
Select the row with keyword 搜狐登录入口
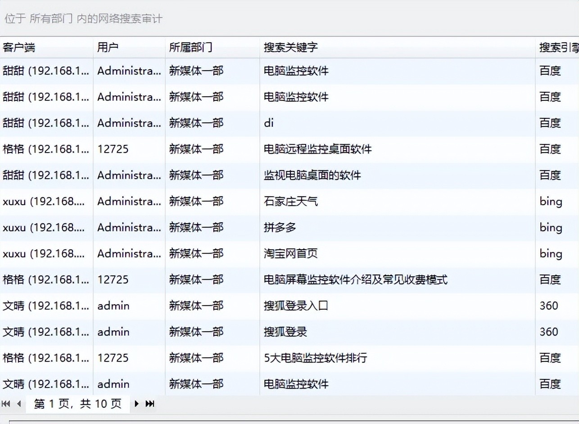coord(296,306)
